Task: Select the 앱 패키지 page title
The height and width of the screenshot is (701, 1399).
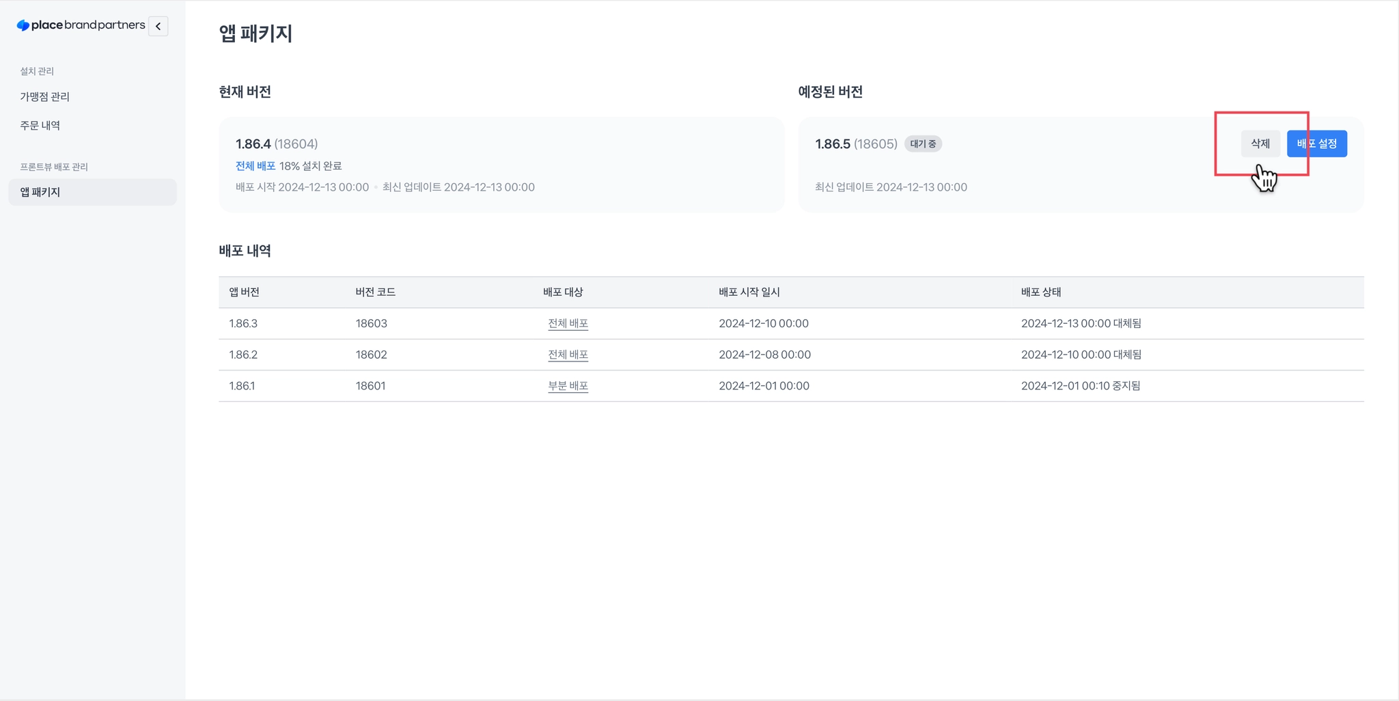Action: pyautogui.click(x=255, y=33)
